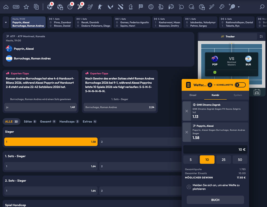This screenshot has width=267, height=207.
Task: Set stake to 5 quick amount
Action: coord(191,160)
